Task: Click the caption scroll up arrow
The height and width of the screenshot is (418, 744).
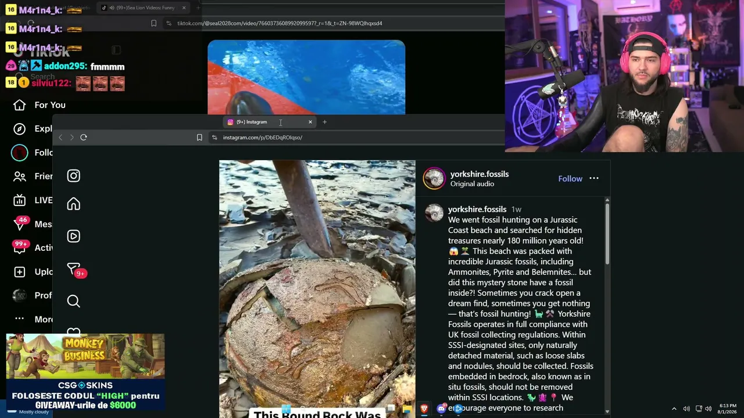Action: (607, 200)
